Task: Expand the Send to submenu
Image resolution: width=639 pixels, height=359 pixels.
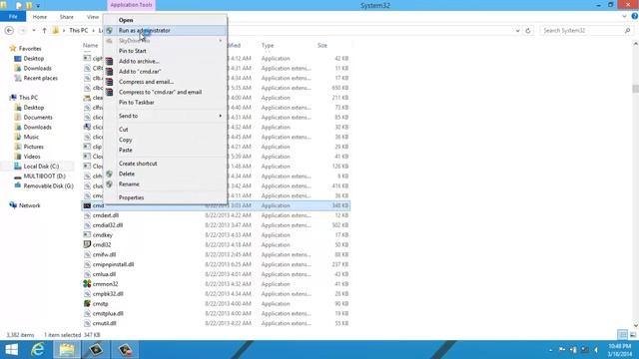Action: pyautogui.click(x=165, y=116)
